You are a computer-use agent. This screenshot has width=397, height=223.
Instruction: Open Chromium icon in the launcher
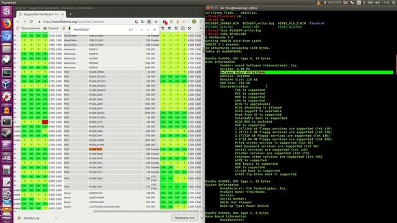coord(6,37)
